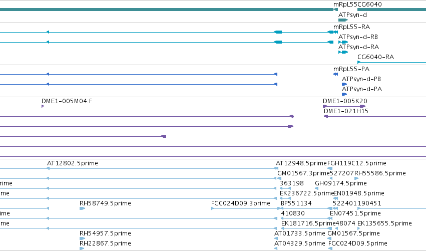Image resolution: width=426 pixels, height=251 pixels.
Task: Click the ATPsyn-d-RB transcript label
Action: tap(358, 37)
